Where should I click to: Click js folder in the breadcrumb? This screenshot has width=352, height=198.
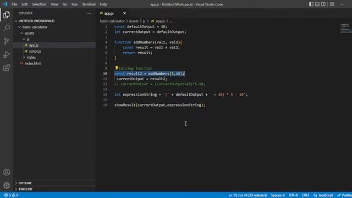click(x=144, y=21)
